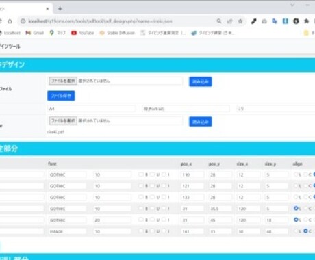
Task: Open a new tab with the plus icon
Action: (x=60, y=9)
